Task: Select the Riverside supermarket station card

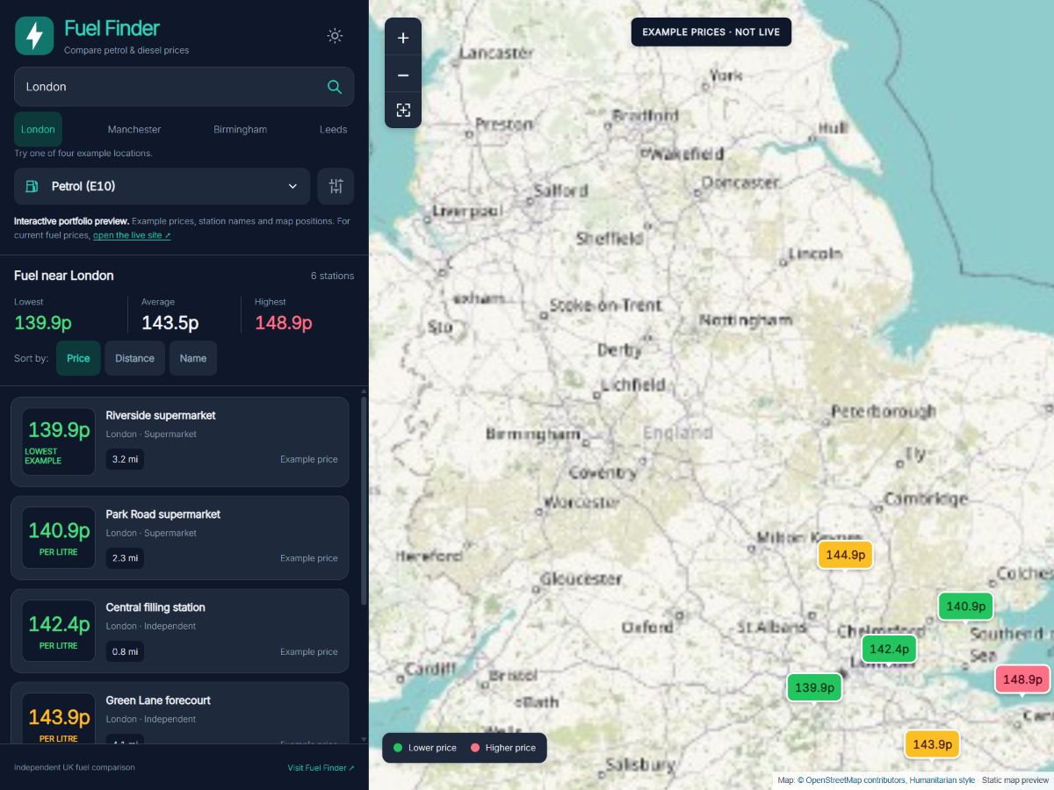Action: [x=180, y=442]
